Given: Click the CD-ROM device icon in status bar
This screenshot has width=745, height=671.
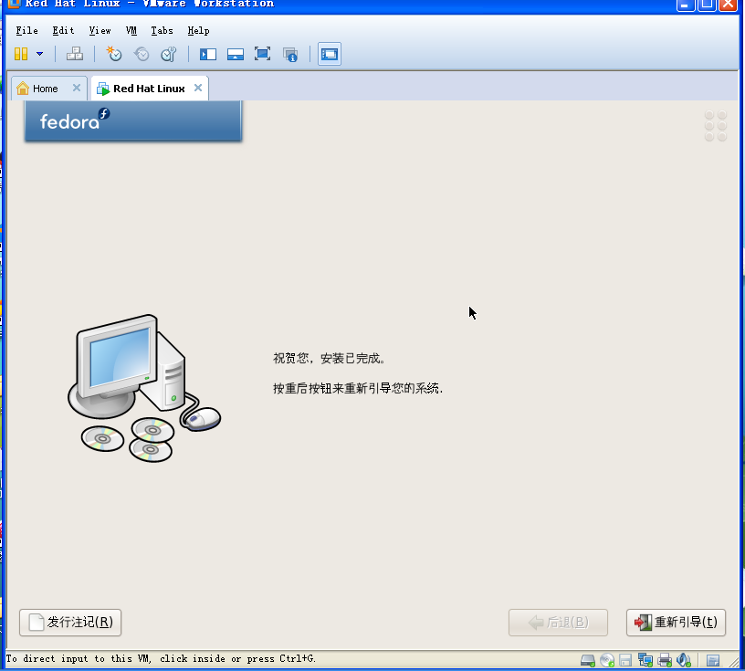Looking at the screenshot, I should point(607,659).
